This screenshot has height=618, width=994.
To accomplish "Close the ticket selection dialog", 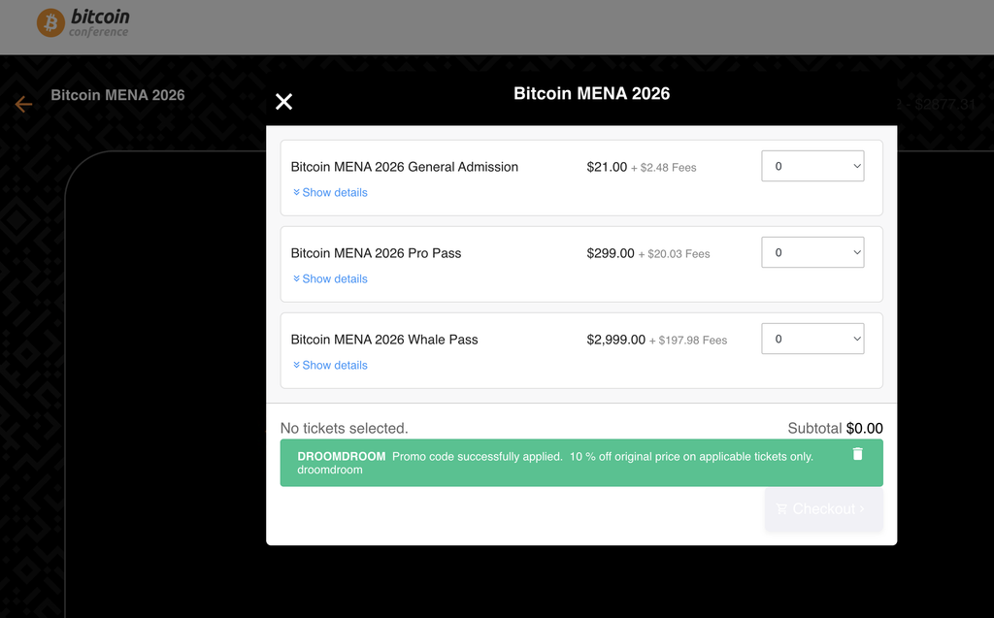I will pos(283,102).
